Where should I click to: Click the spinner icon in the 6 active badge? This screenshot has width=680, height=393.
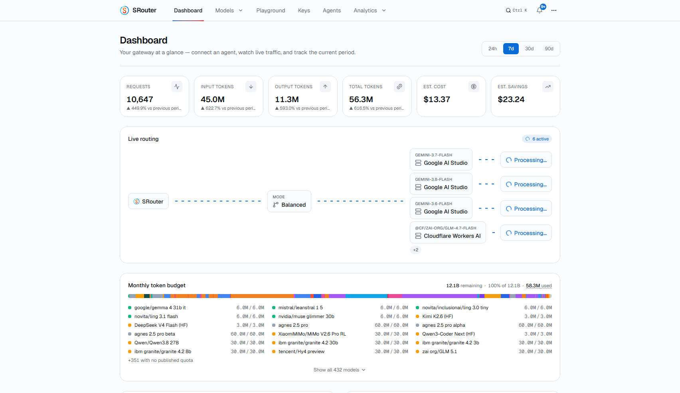click(528, 139)
